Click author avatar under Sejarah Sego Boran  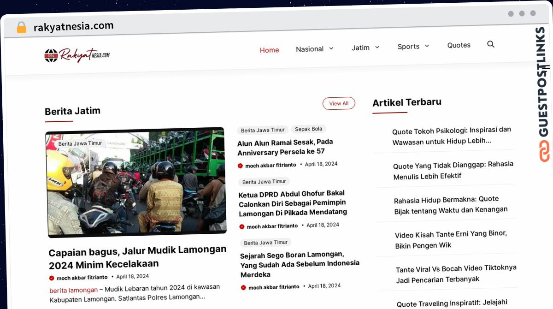point(243,287)
